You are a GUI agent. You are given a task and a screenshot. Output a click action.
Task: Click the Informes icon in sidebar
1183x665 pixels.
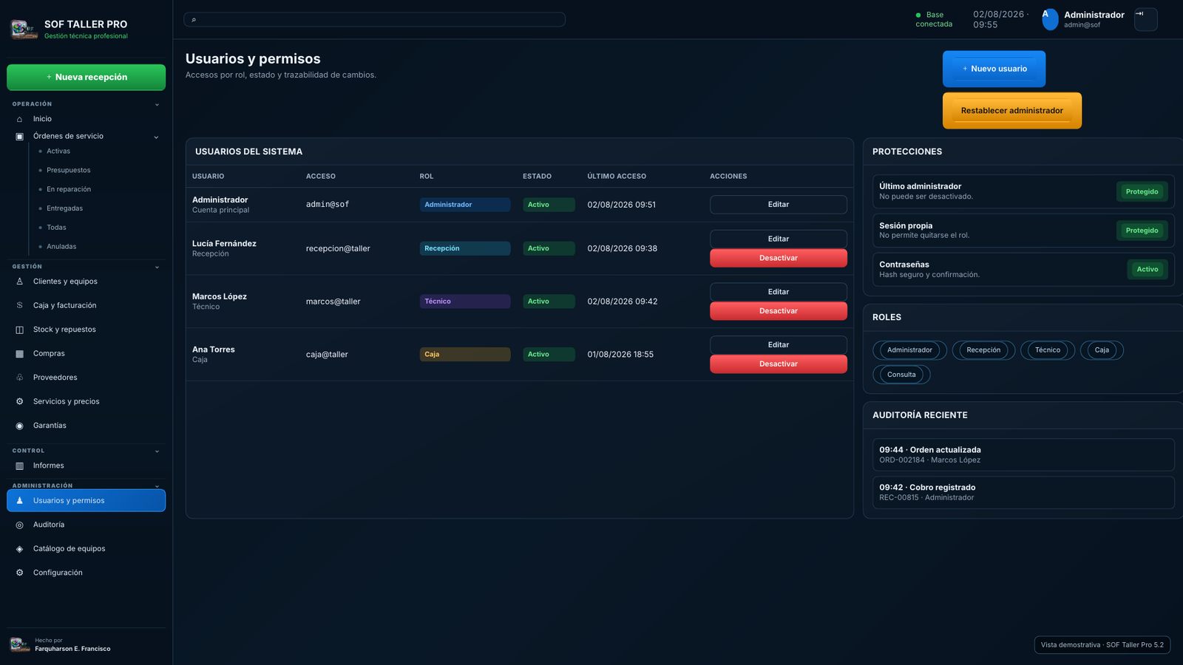click(x=19, y=465)
